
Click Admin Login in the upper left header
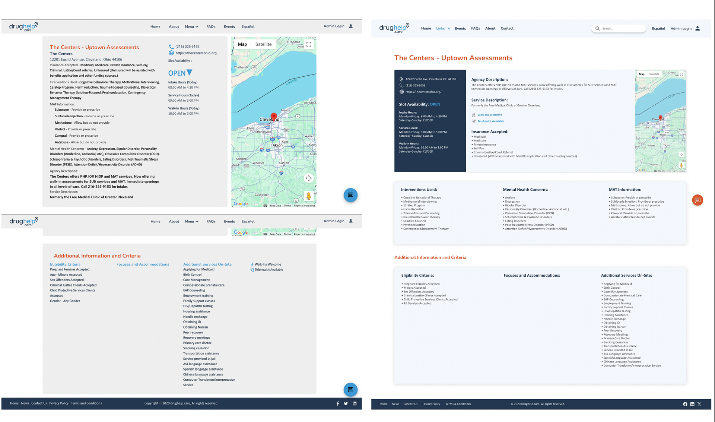coord(334,26)
